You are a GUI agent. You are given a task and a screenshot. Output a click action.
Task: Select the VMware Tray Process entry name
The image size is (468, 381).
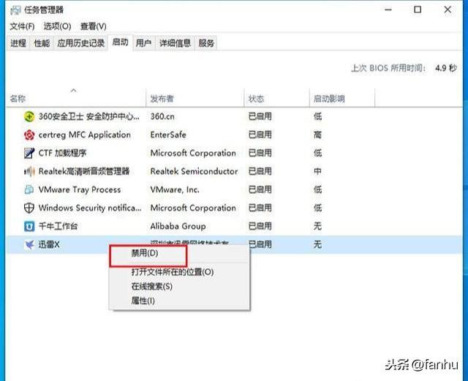[x=80, y=189]
